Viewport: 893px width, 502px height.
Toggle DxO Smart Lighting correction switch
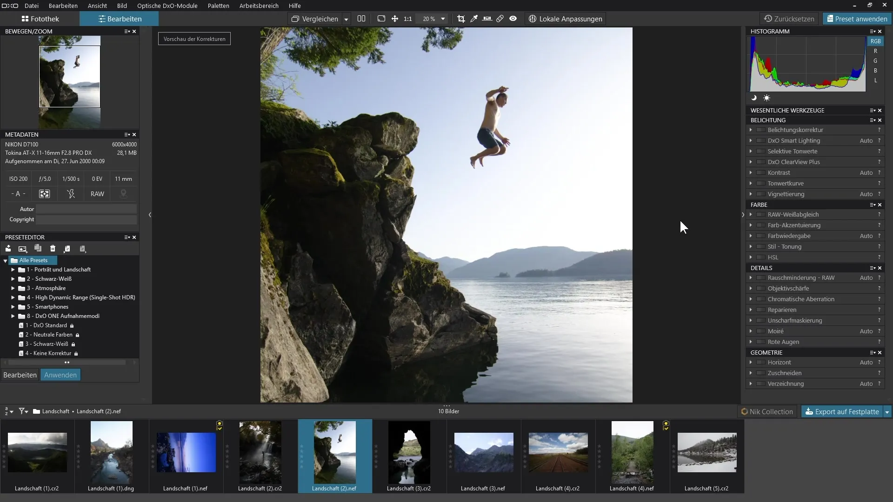(761, 141)
